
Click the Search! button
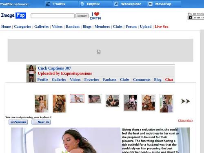82,16
